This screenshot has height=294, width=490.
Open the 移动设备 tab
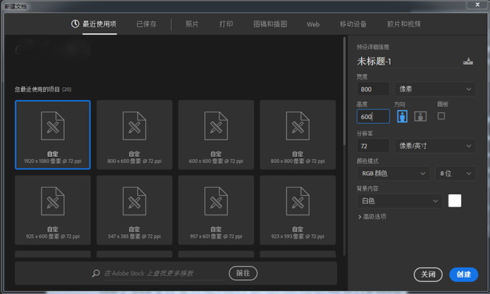[x=353, y=24]
